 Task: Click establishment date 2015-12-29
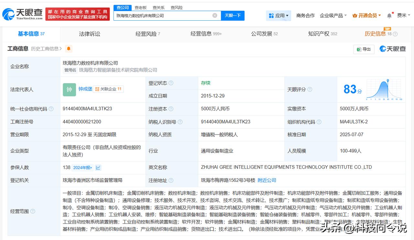point(213,96)
